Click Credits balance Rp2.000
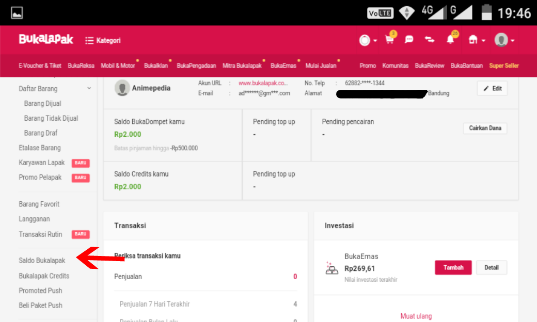The width and height of the screenshot is (537, 322). (x=128, y=186)
